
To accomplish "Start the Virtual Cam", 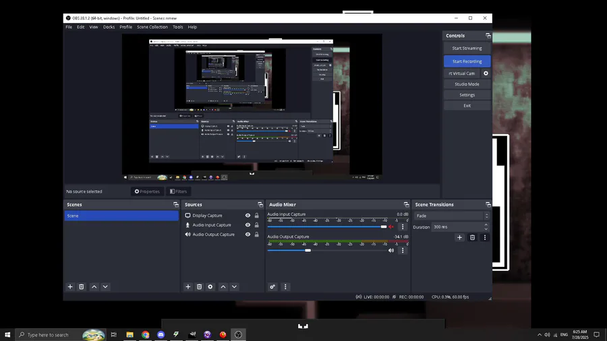I will point(462,73).
